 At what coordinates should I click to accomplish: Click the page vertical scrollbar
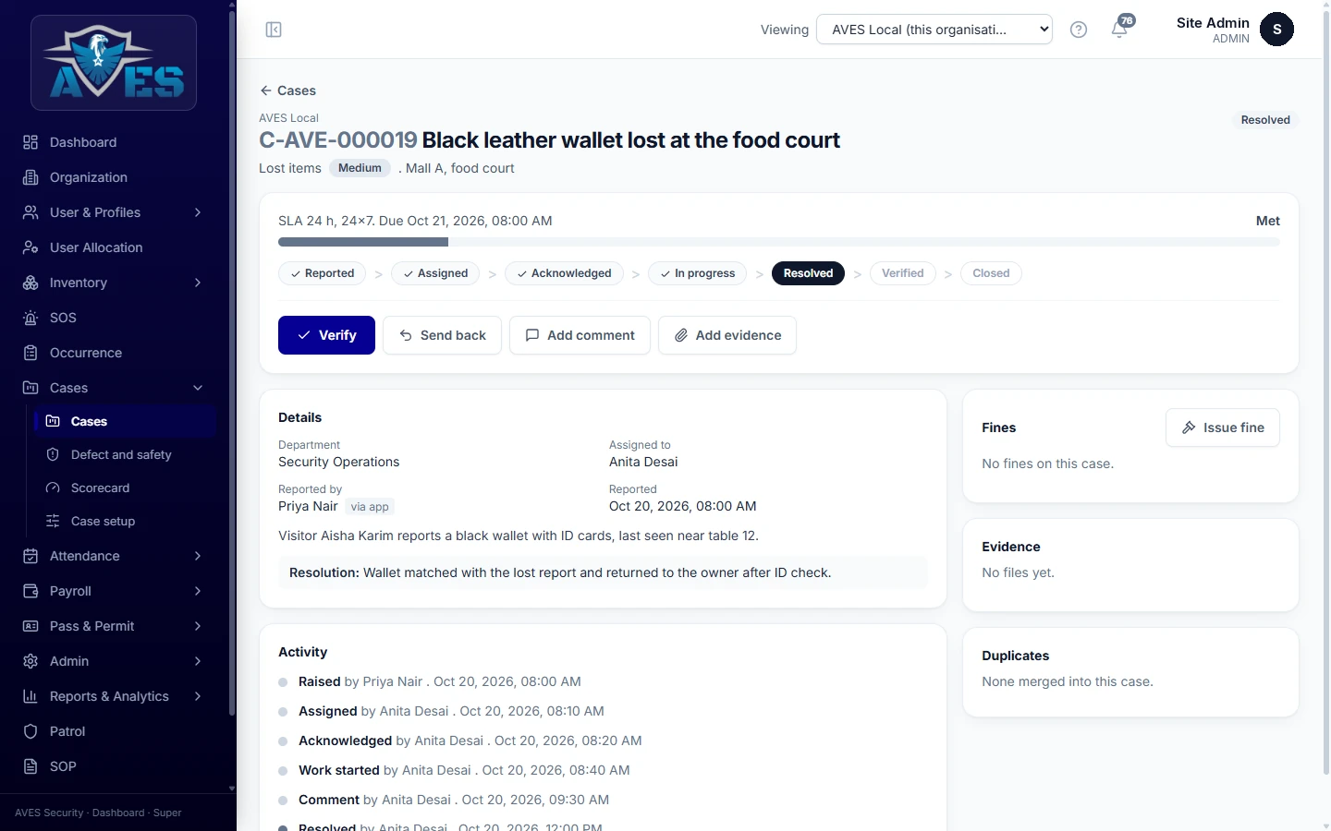(1325, 392)
